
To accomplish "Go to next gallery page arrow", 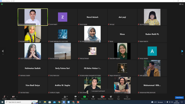I will [182, 51].
